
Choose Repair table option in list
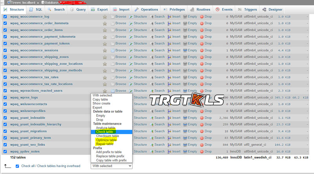tap(105, 144)
